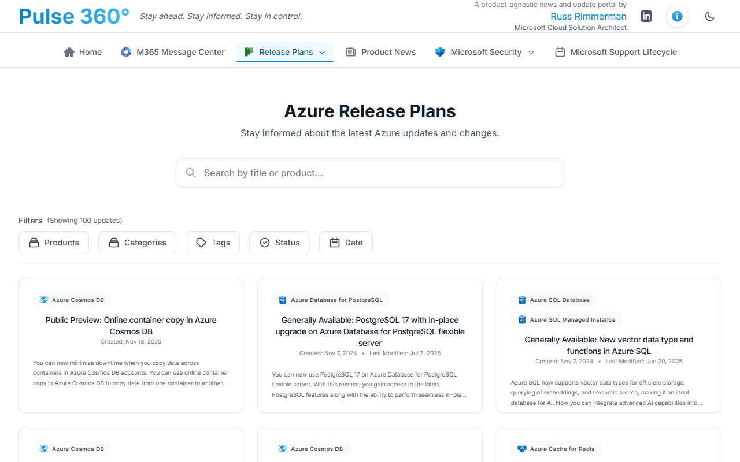The width and height of the screenshot is (740, 462).
Task: Open the Tags filter dropdown
Action: click(x=213, y=243)
